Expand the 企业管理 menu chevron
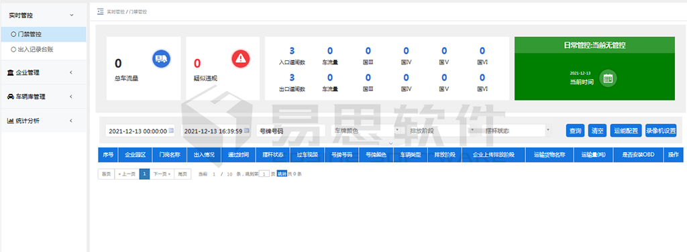Screen dimensions: 687x252 (x=71, y=72)
